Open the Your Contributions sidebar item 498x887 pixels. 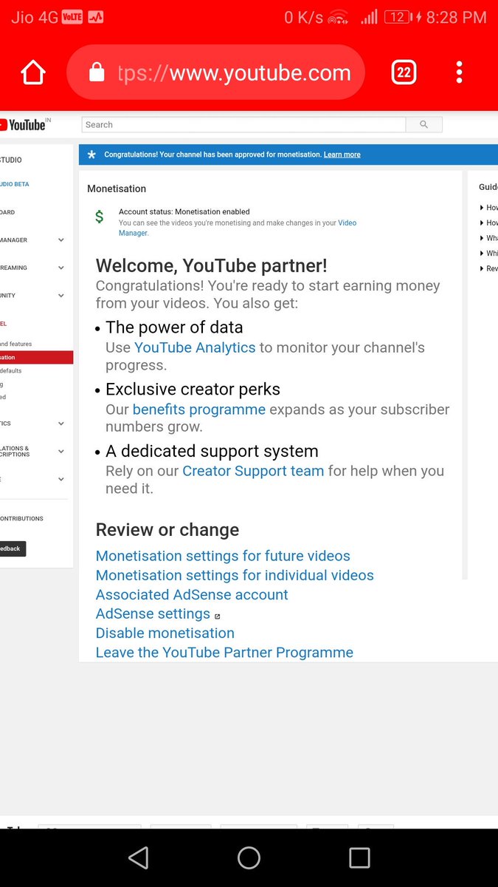[x=22, y=518]
